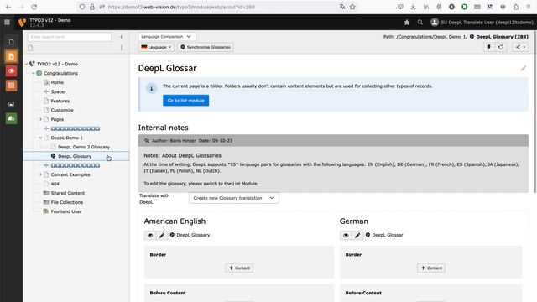The width and height of the screenshot is (537, 302).
Task: Click the Internal notes author header bar
Action: tap(333, 141)
